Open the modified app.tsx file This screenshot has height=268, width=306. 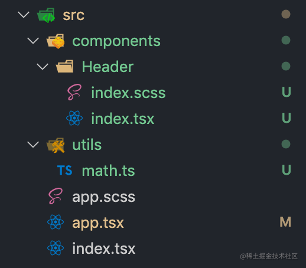98,223
